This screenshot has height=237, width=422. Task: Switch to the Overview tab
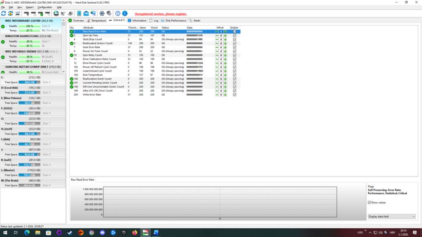tap(76, 21)
